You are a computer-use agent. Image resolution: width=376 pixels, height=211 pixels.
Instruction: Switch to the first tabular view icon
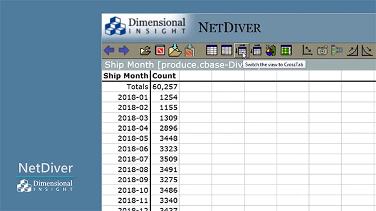211,50
